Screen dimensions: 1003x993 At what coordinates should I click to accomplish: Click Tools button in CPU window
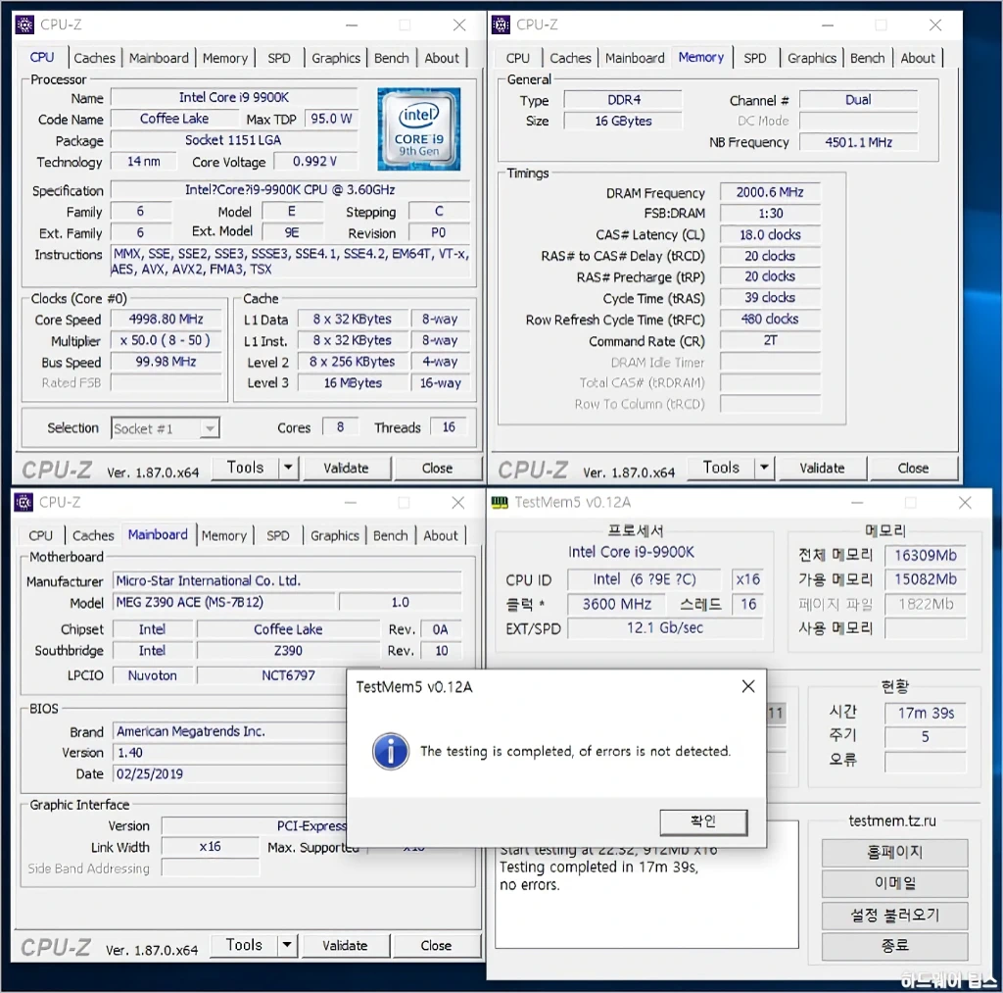click(x=245, y=468)
